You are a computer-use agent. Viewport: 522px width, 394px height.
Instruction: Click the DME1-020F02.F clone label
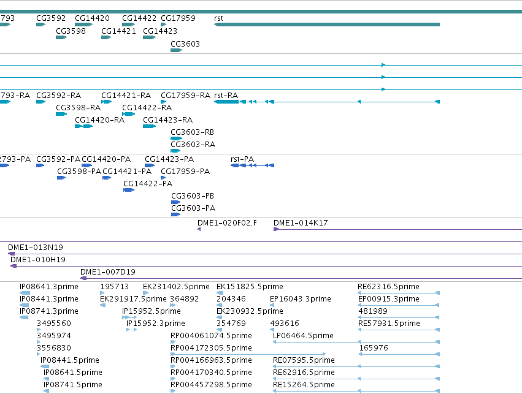coord(227,223)
